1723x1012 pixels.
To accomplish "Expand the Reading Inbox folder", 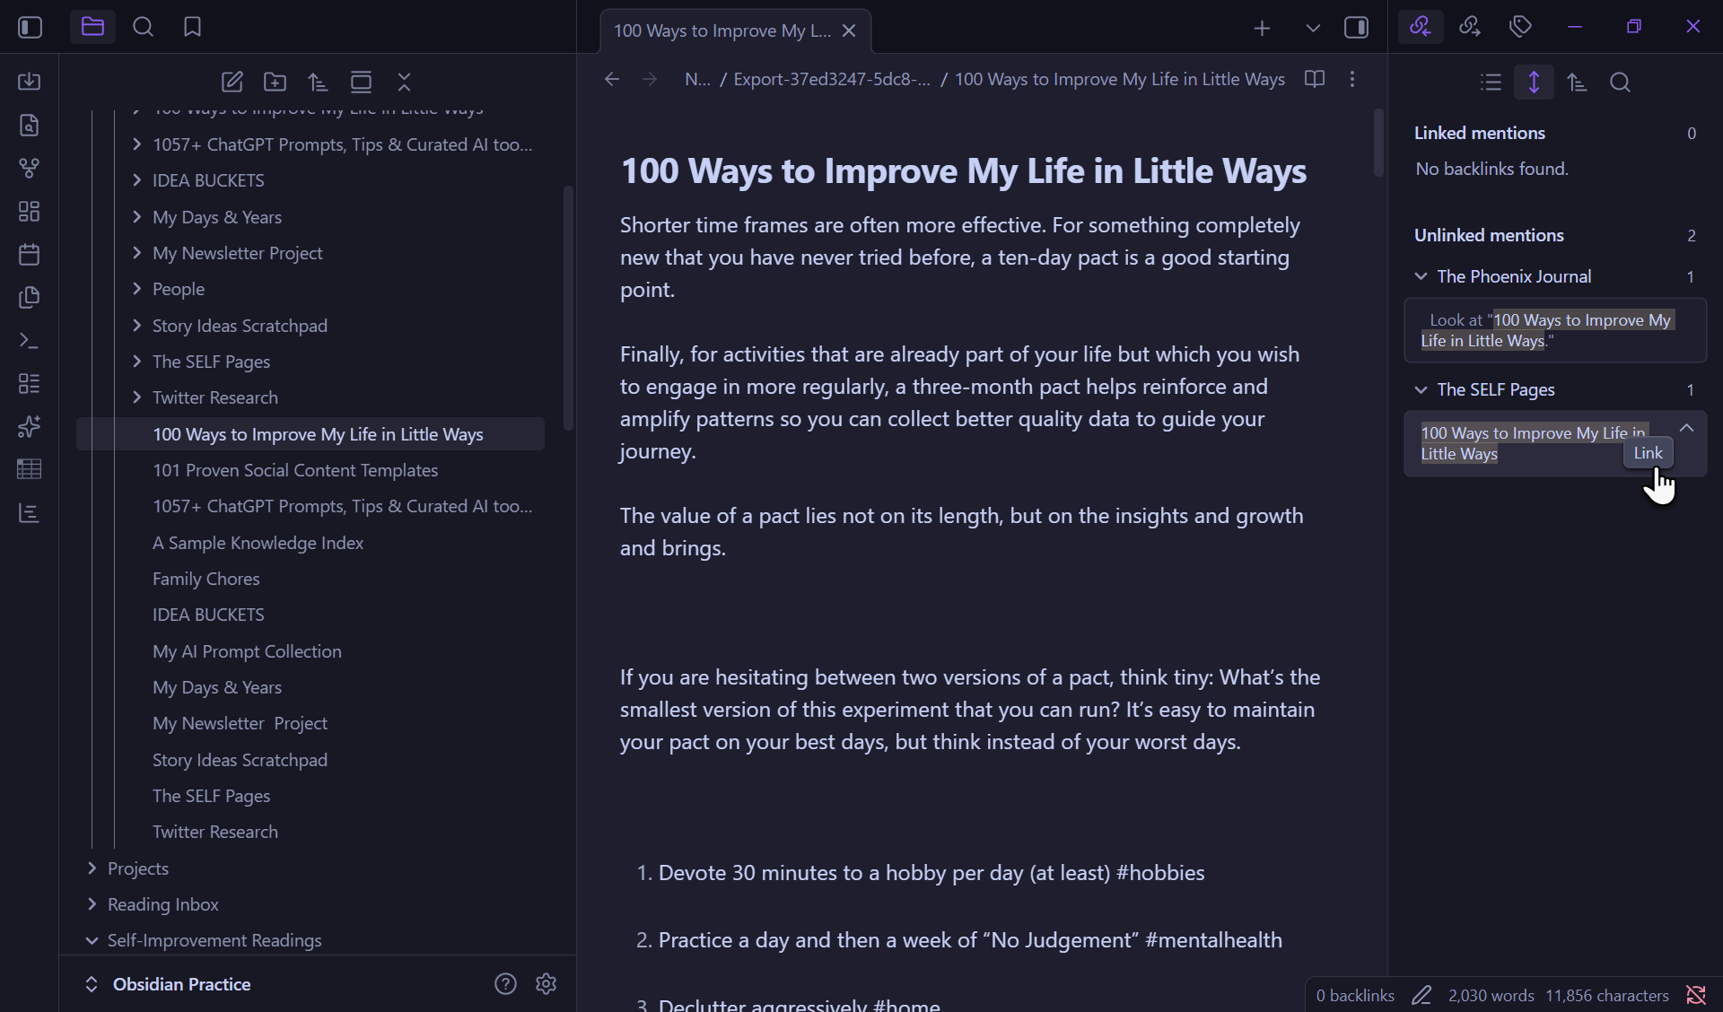I will (x=92, y=903).
